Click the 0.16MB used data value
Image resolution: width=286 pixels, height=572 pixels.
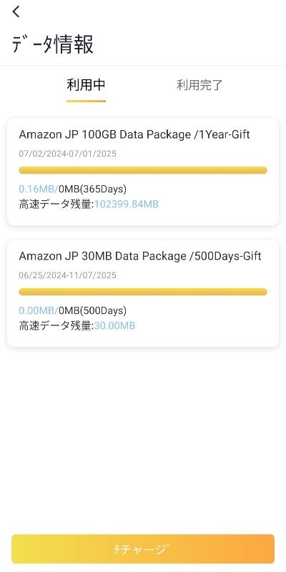coord(39,189)
